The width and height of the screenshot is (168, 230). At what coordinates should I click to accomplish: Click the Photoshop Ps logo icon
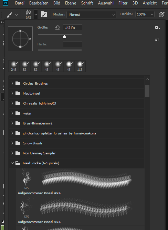[x=6, y=3]
